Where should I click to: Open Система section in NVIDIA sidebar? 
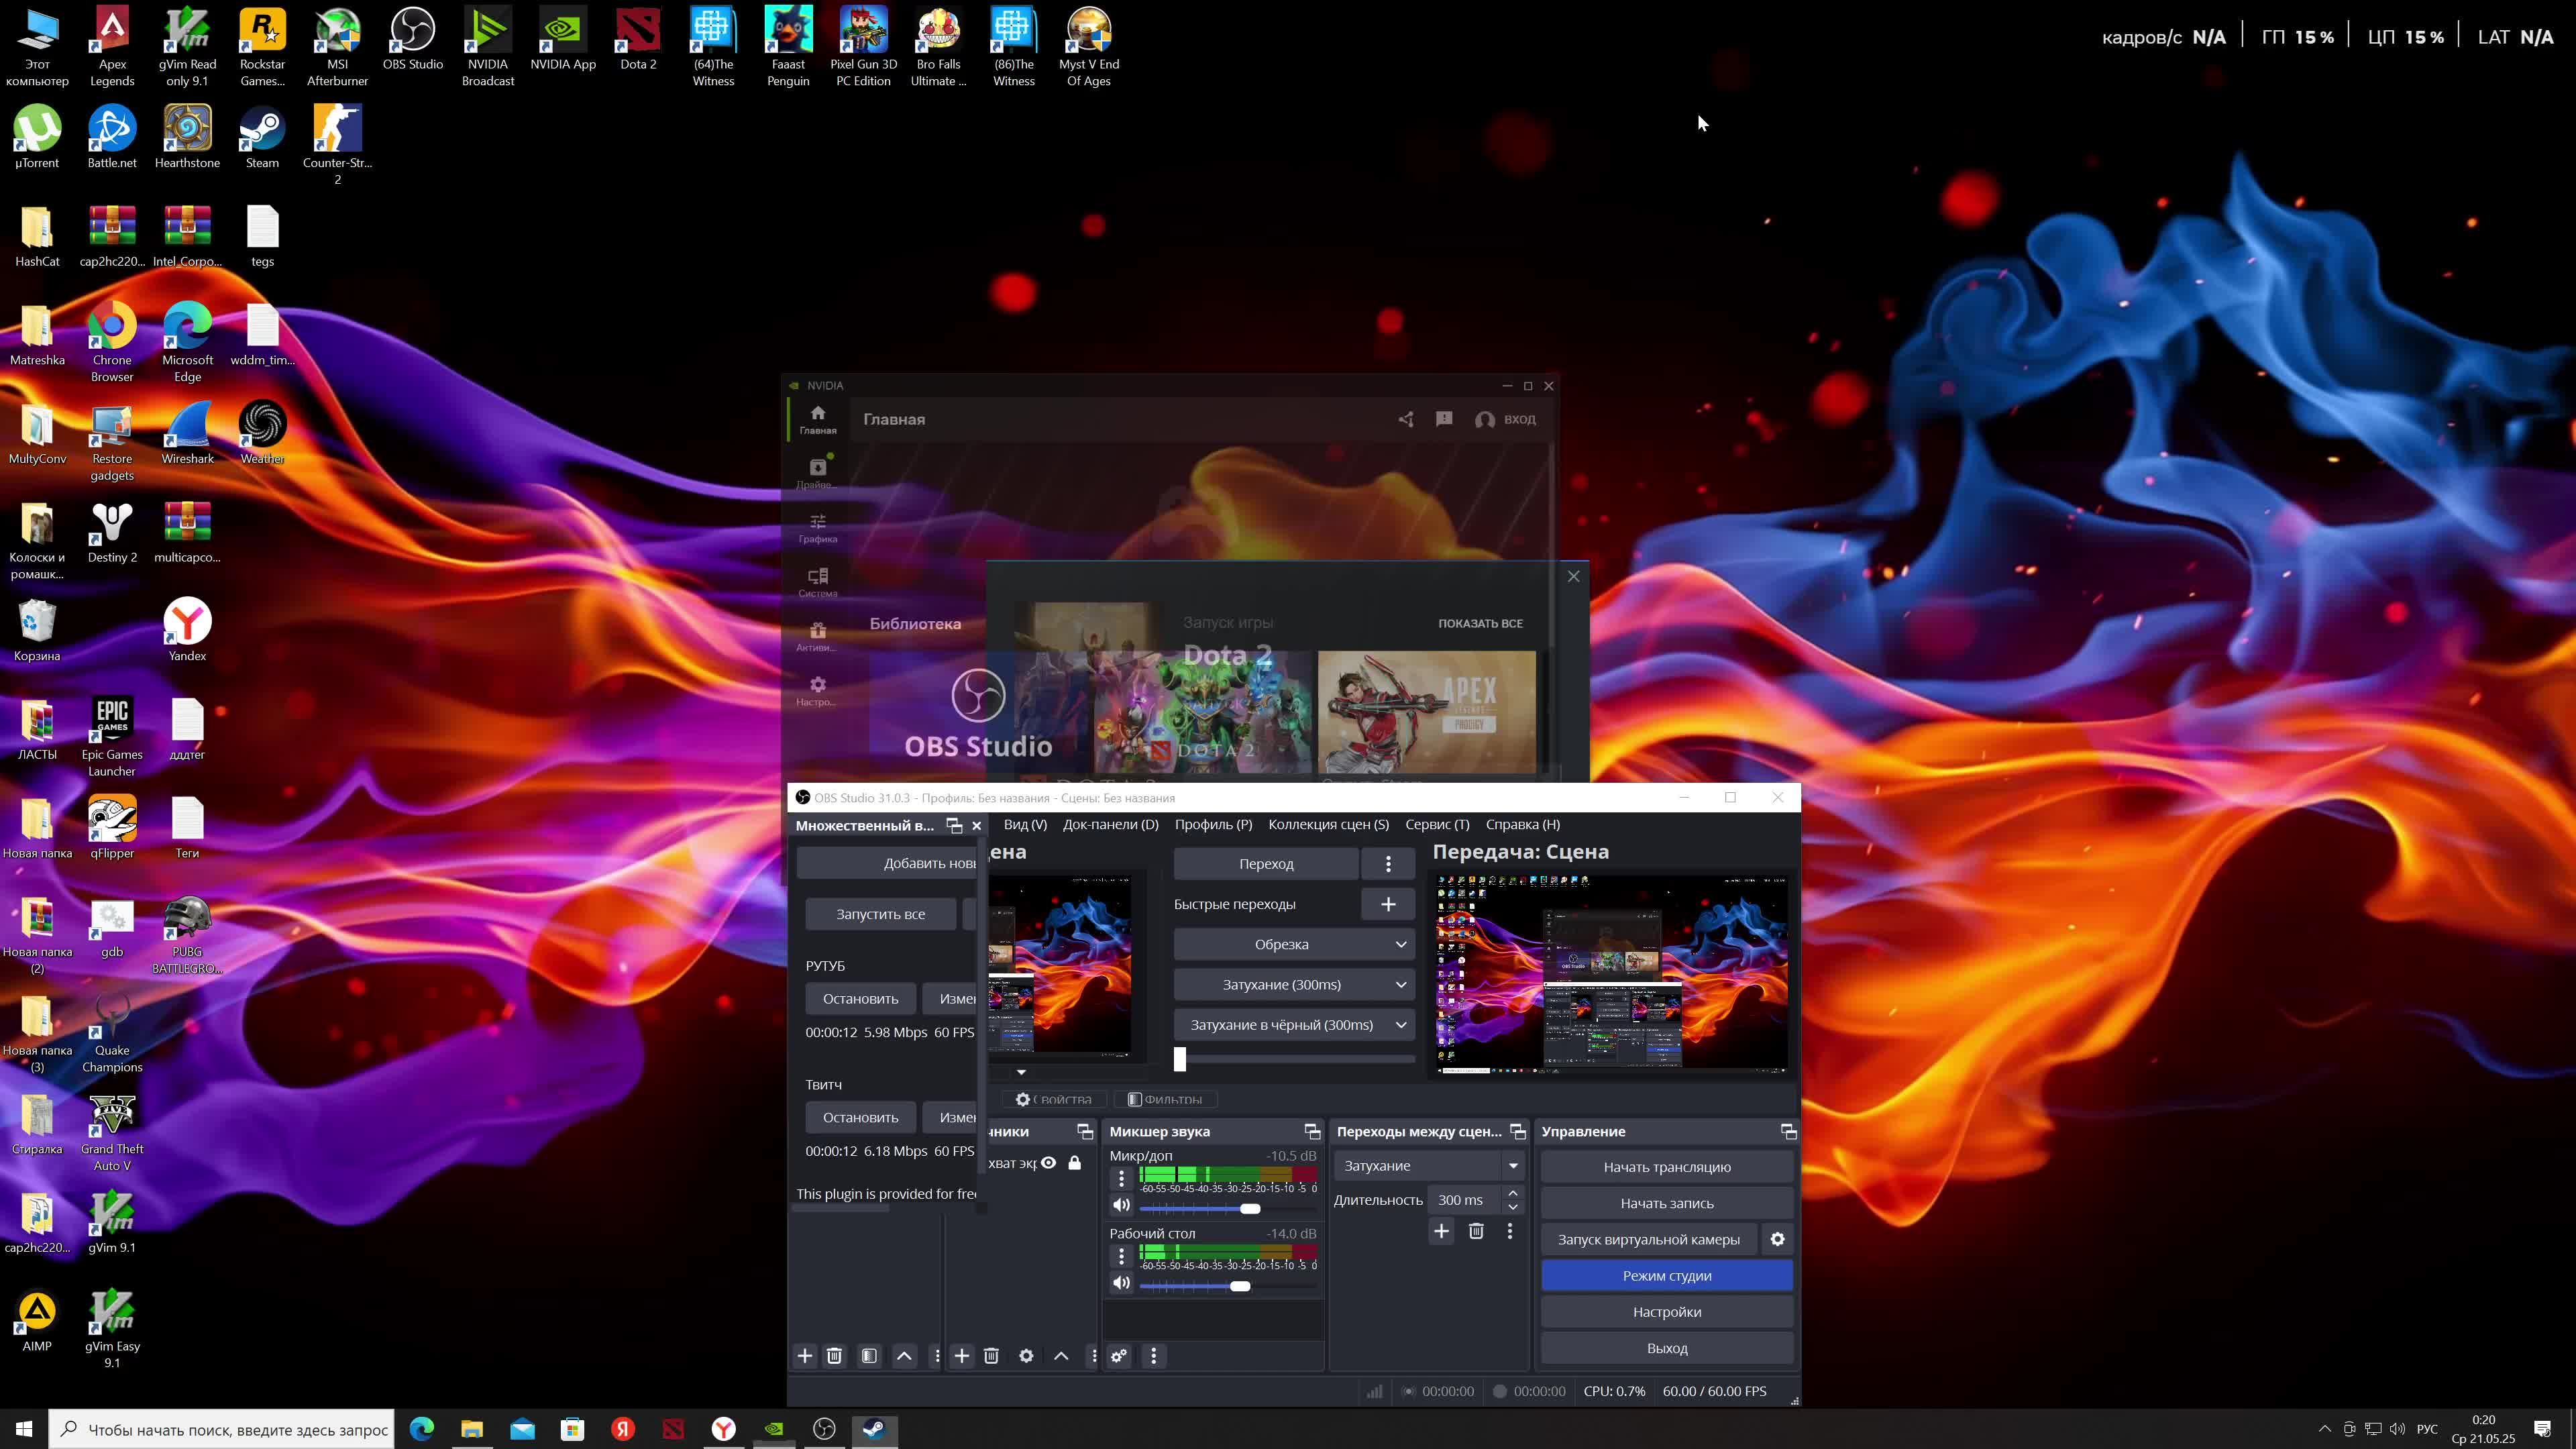pos(818,582)
